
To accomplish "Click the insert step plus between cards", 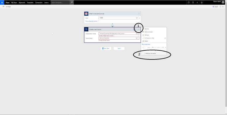I will coord(113,25).
